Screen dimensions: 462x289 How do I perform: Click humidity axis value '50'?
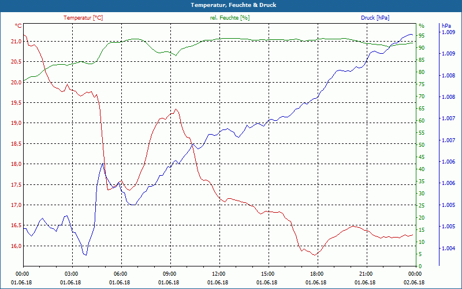[422, 145]
